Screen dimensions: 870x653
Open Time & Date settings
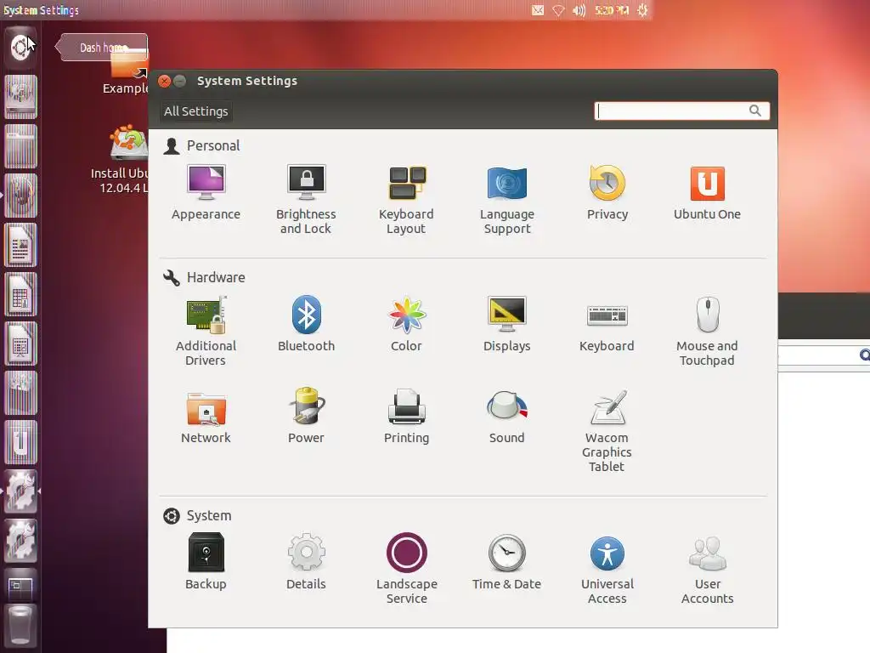point(506,562)
